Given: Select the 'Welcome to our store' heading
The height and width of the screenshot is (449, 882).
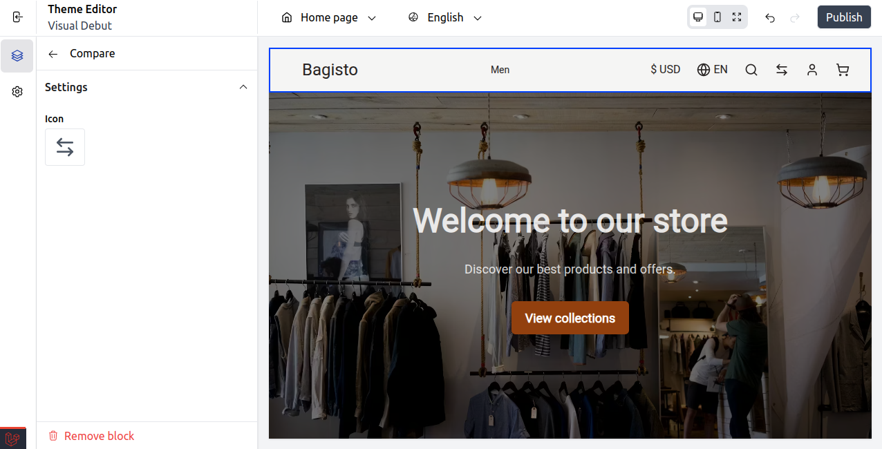Looking at the screenshot, I should coord(570,221).
